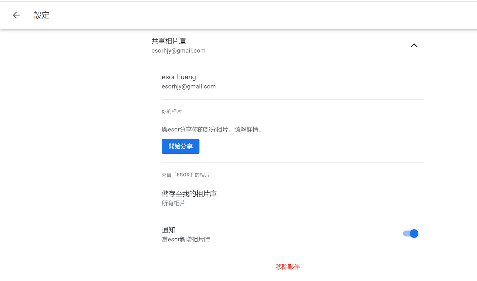Click 移除夥伴 to remove the partner

(288, 267)
